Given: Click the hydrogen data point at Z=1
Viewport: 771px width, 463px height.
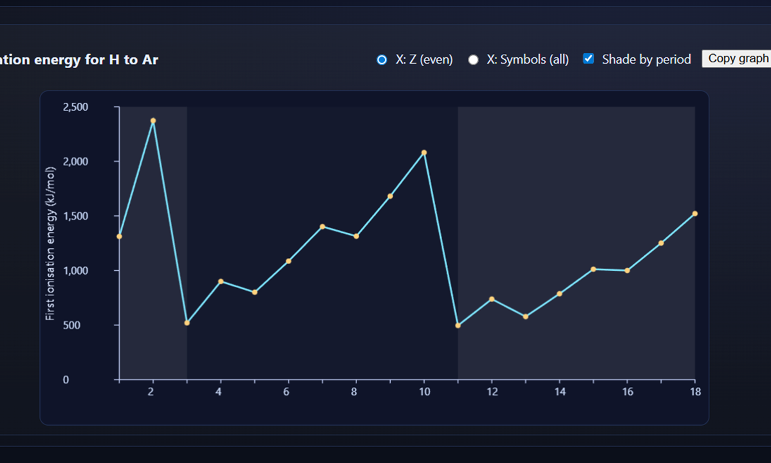Looking at the screenshot, I should click(120, 236).
